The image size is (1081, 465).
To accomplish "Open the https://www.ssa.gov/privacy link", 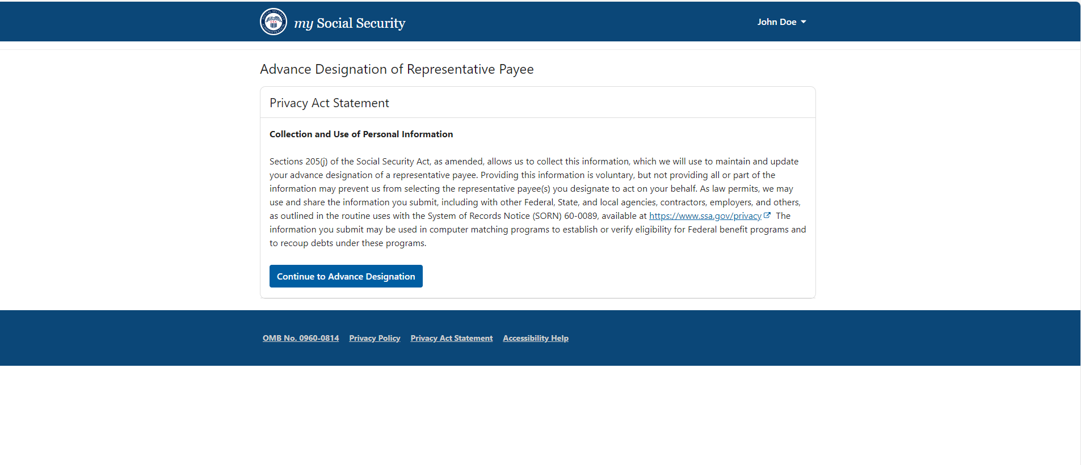I will pyautogui.click(x=705, y=216).
